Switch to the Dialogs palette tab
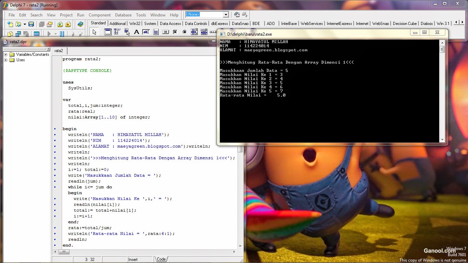468x263 pixels. click(x=427, y=24)
